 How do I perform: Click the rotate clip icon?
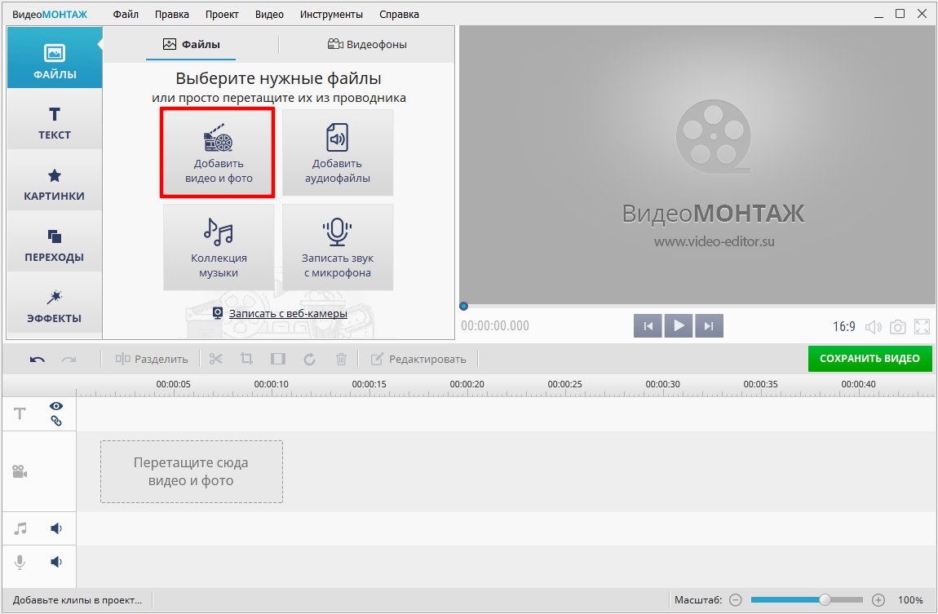310,359
